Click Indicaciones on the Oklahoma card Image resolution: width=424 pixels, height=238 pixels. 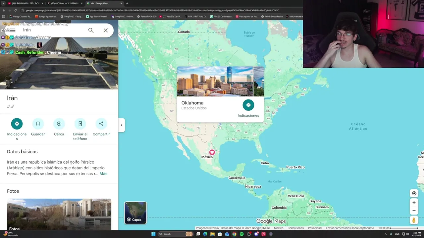pos(248,108)
